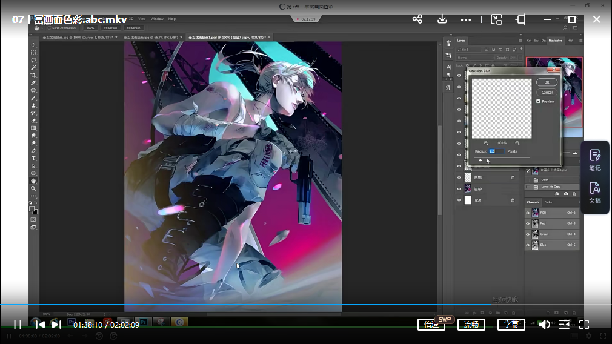The image size is (612, 344).
Task: Click the Fit Screen button
Action: pos(110,28)
